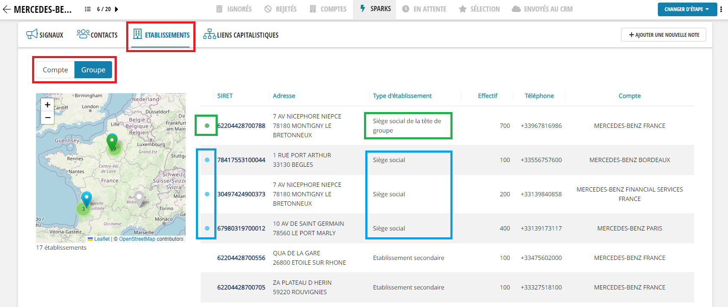Click the star icon of Sélection
Image resolution: width=728 pixels, height=307 pixels.
pos(462,9)
